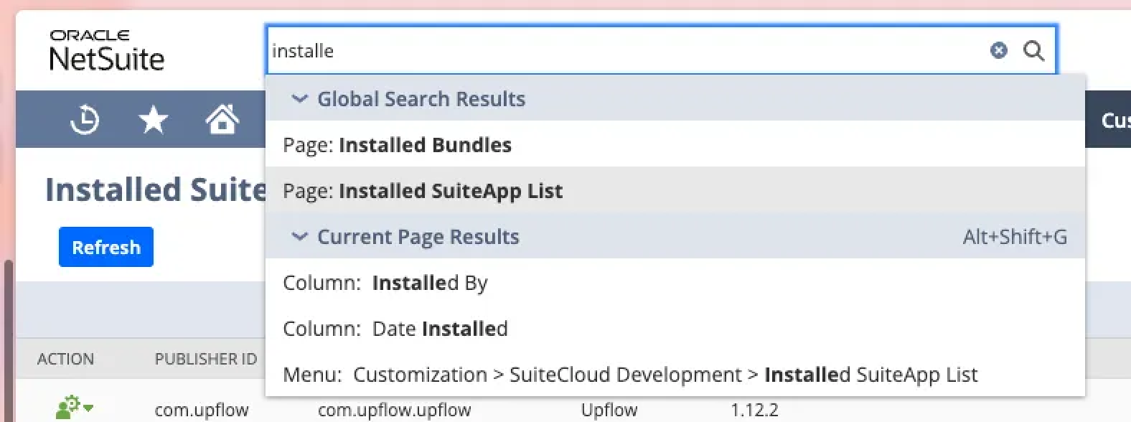Viewport: 1131px width, 422px height.
Task: Collapse the Global Search Results chevron
Action: [x=299, y=99]
